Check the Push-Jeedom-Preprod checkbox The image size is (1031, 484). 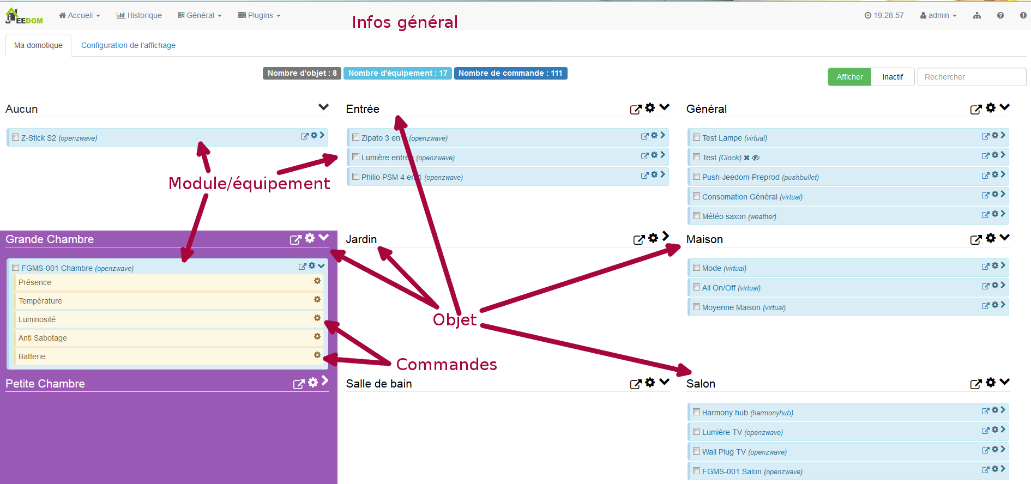697,177
